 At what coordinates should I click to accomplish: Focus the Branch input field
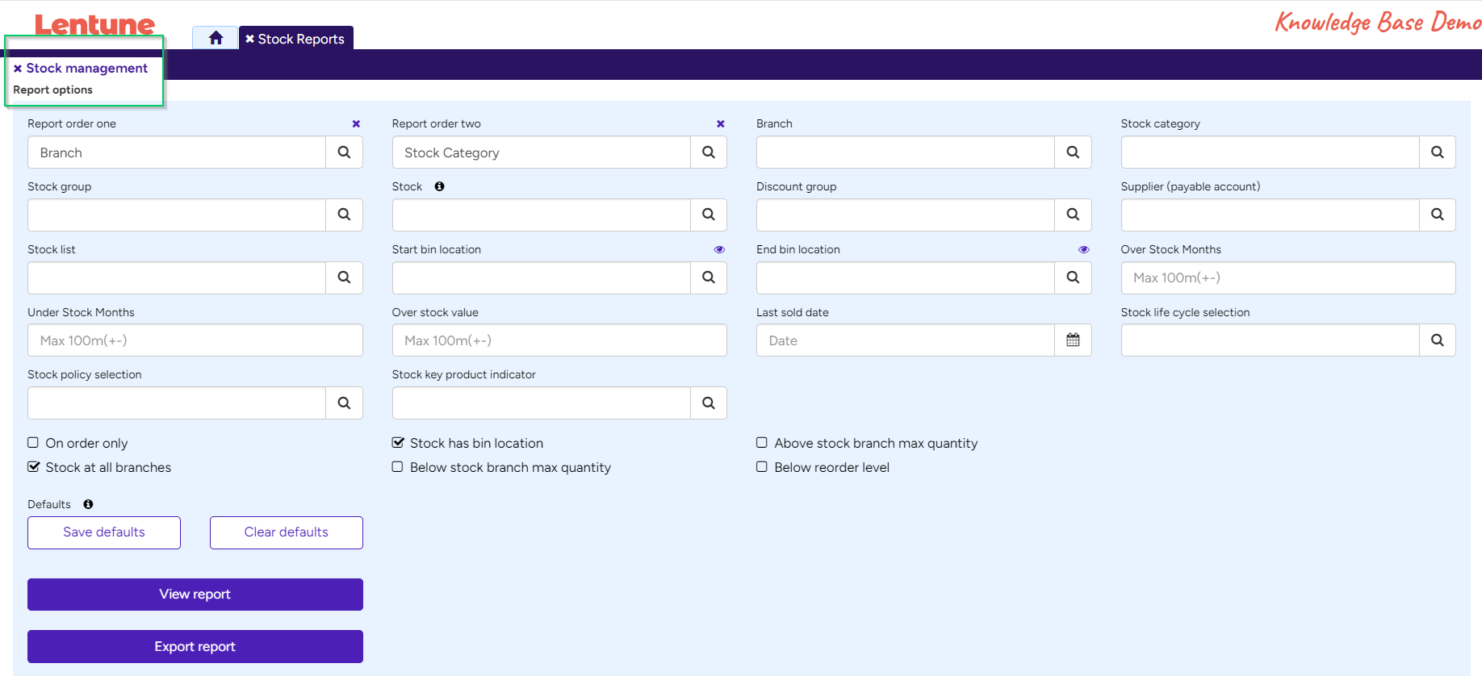[906, 152]
